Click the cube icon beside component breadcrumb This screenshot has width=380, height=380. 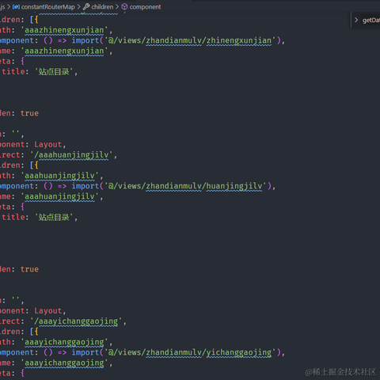pos(124,7)
